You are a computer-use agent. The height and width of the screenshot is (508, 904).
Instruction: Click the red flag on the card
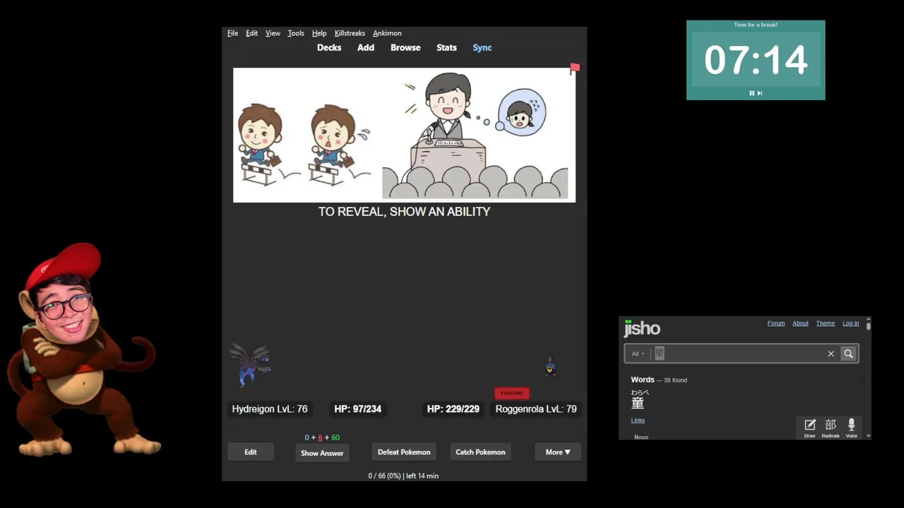click(x=575, y=68)
